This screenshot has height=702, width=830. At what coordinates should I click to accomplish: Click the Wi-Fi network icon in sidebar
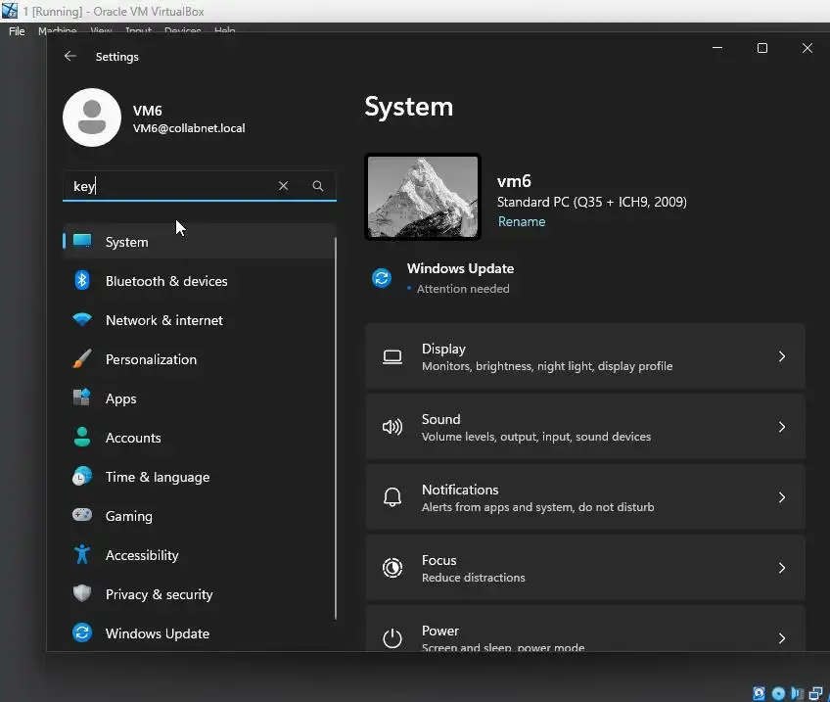pos(82,320)
